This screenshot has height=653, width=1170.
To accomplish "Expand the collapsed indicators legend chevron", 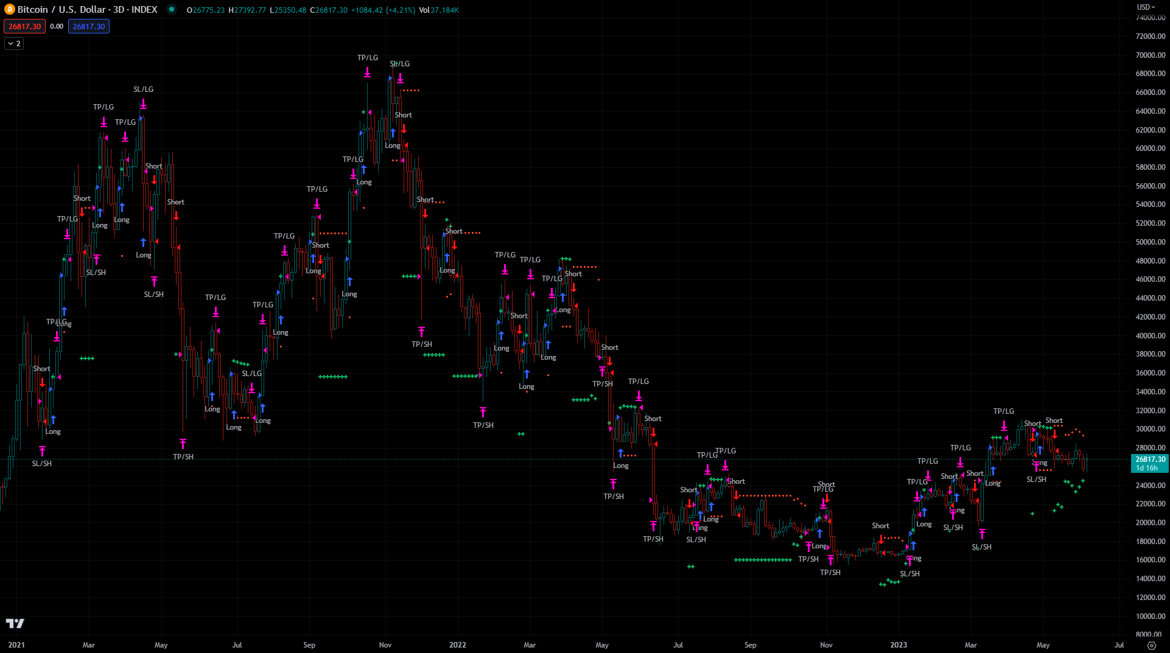I will tap(14, 44).
